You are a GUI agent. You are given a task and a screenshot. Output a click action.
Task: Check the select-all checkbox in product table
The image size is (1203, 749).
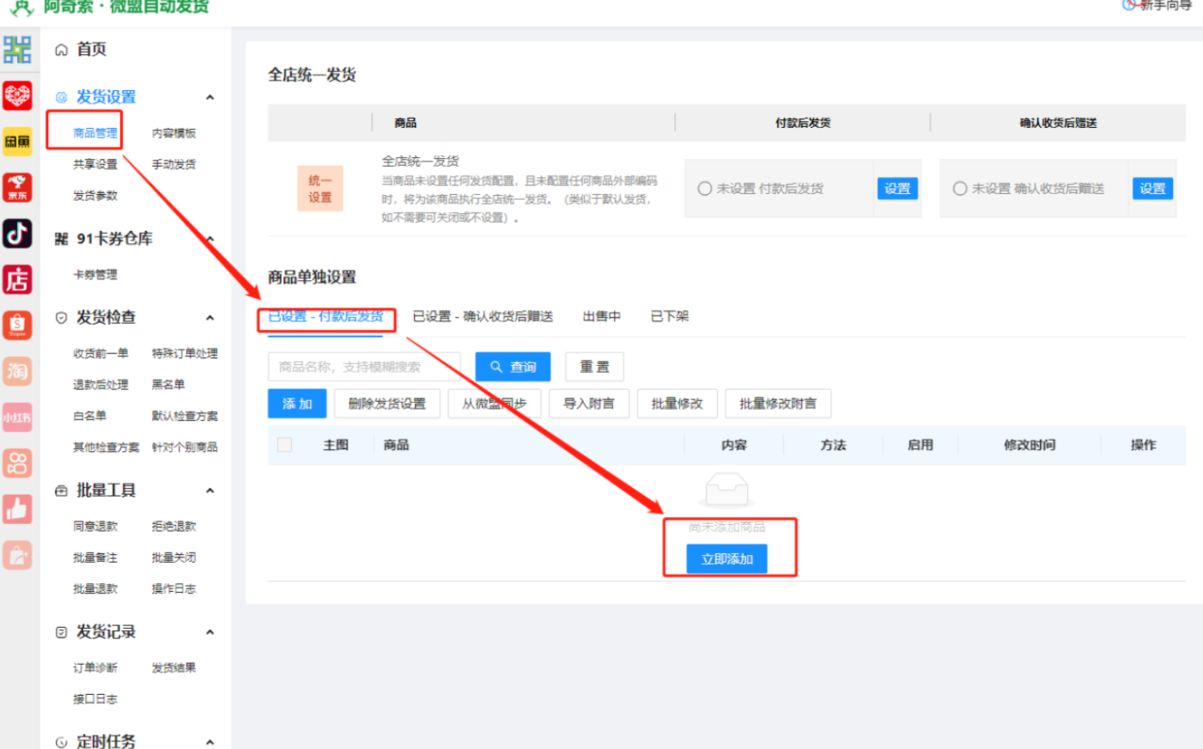(x=284, y=445)
